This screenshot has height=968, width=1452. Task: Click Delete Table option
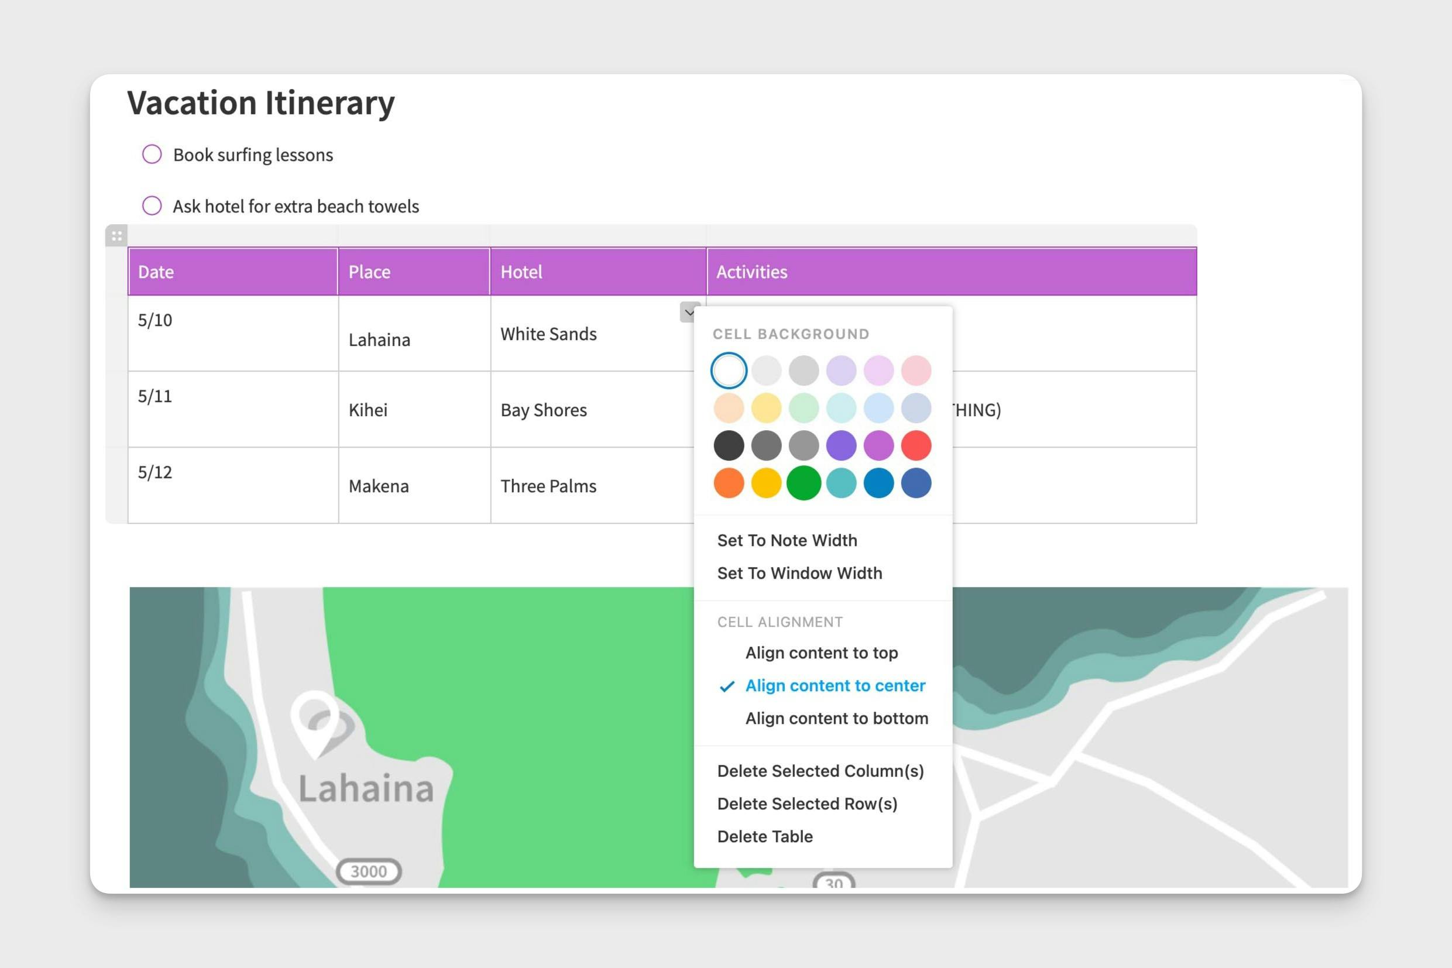click(x=764, y=836)
